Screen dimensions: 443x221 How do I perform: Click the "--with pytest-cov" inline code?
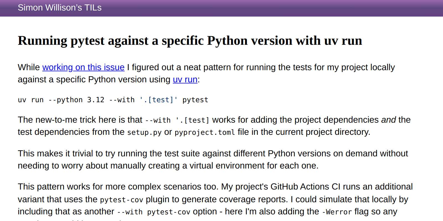(x=153, y=212)
